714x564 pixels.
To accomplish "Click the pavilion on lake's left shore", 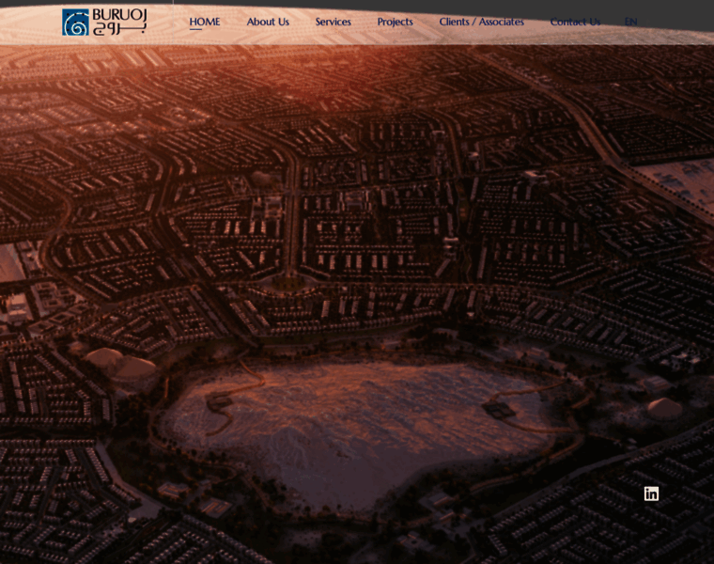I will 219,402.
